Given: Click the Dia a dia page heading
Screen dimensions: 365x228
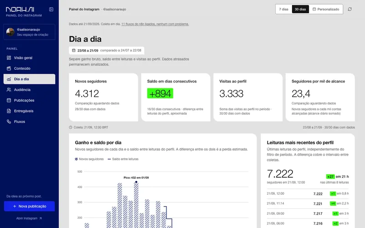Looking at the screenshot, I should click(x=85, y=39).
